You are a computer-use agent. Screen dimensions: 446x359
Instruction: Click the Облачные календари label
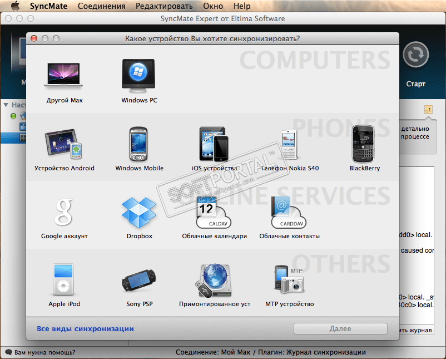215,236
